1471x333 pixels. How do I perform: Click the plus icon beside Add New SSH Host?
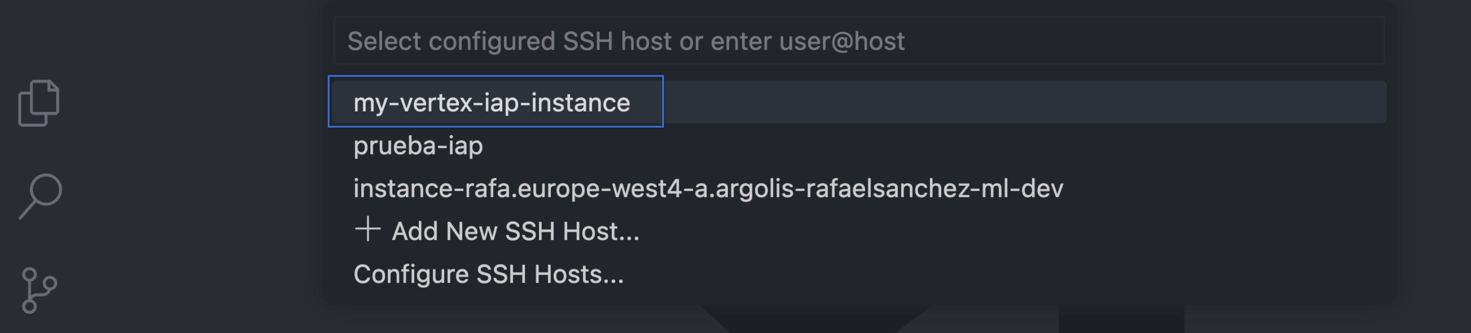pyautogui.click(x=367, y=229)
